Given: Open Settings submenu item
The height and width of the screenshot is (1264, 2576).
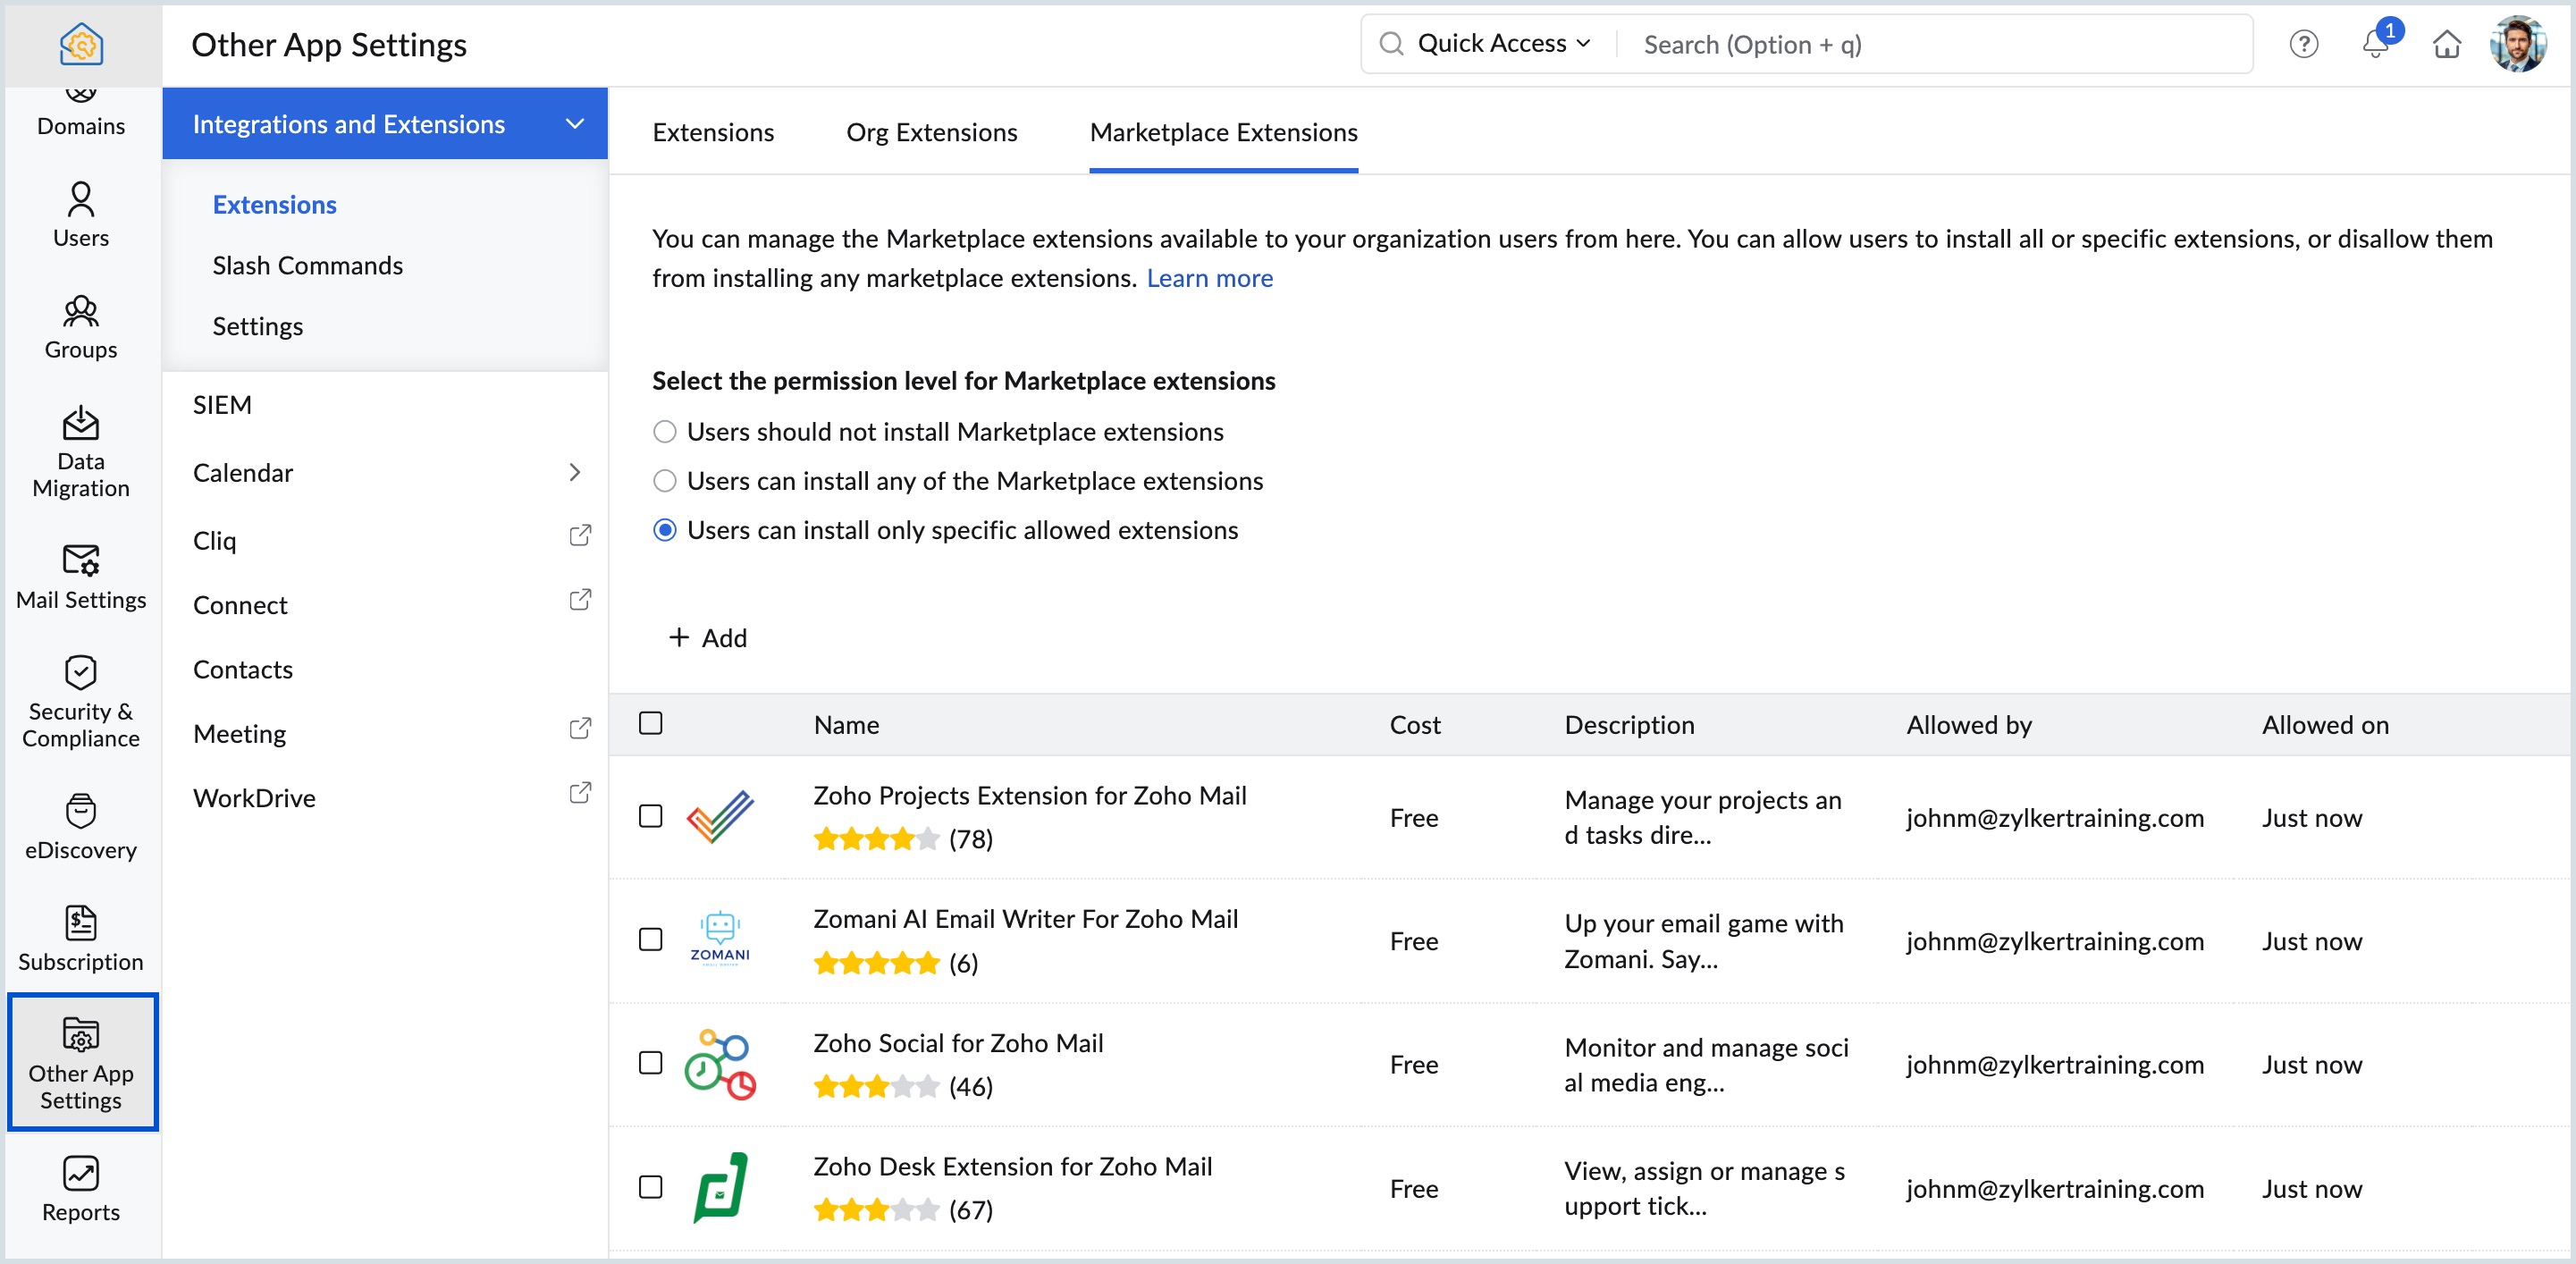Looking at the screenshot, I should (x=258, y=326).
